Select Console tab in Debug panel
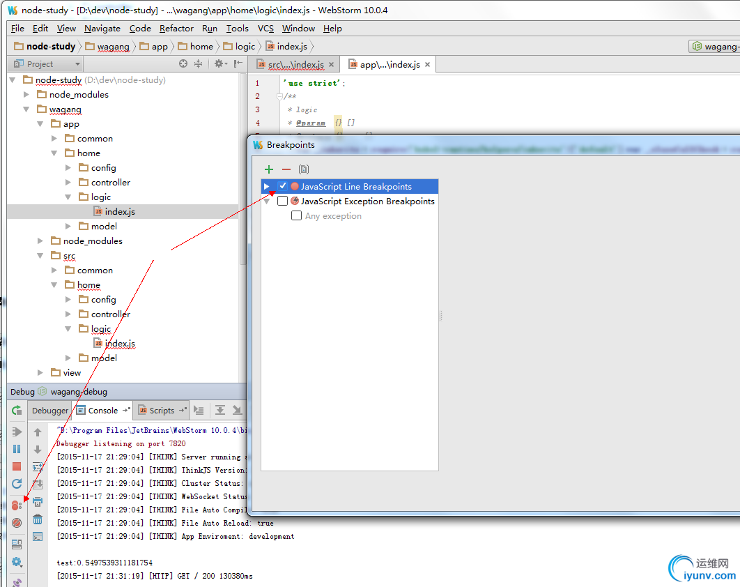 [103, 411]
